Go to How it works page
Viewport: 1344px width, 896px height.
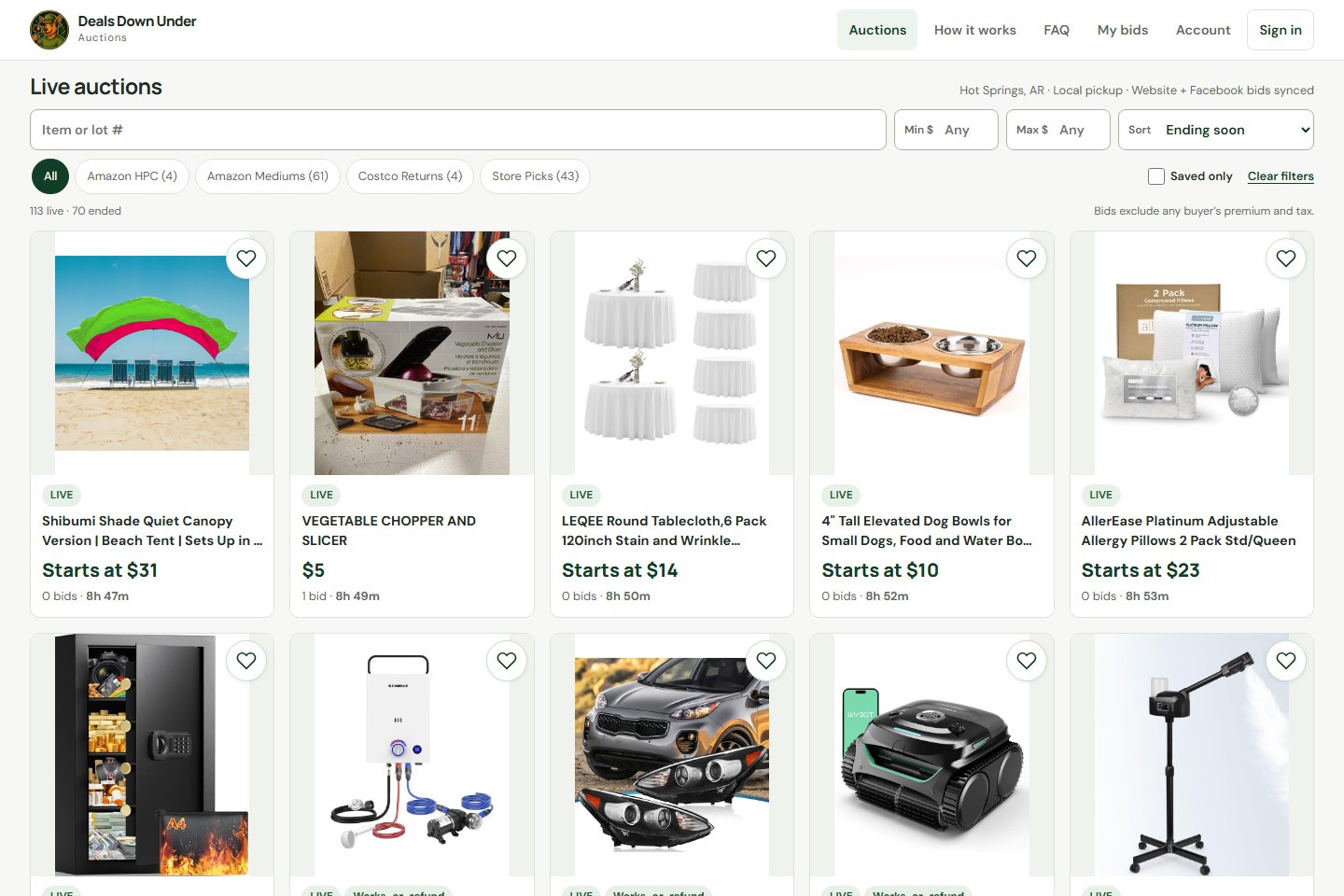975,30
